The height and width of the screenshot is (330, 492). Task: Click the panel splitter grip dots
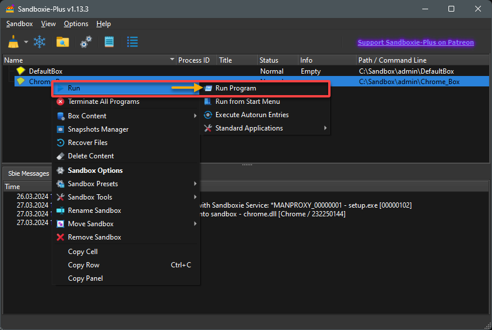click(247, 165)
